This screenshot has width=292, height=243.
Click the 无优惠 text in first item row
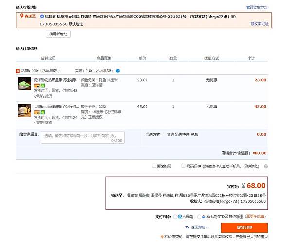[x=211, y=80]
